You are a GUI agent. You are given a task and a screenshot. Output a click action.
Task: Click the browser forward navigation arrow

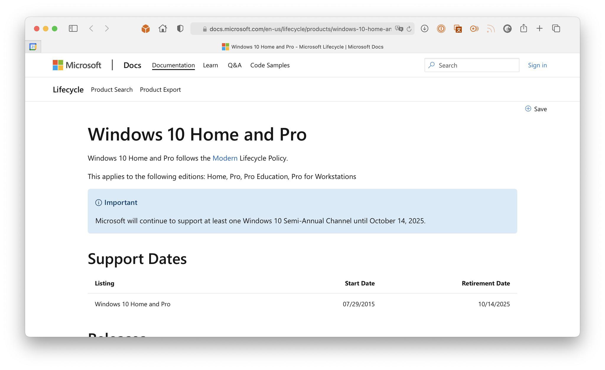pyautogui.click(x=105, y=28)
